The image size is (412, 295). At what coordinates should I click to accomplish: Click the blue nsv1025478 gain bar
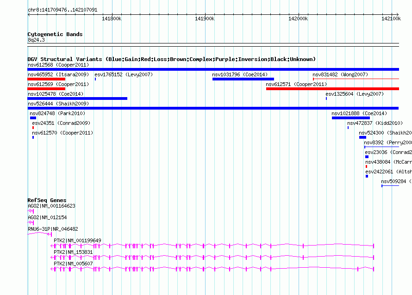[x=77, y=98]
